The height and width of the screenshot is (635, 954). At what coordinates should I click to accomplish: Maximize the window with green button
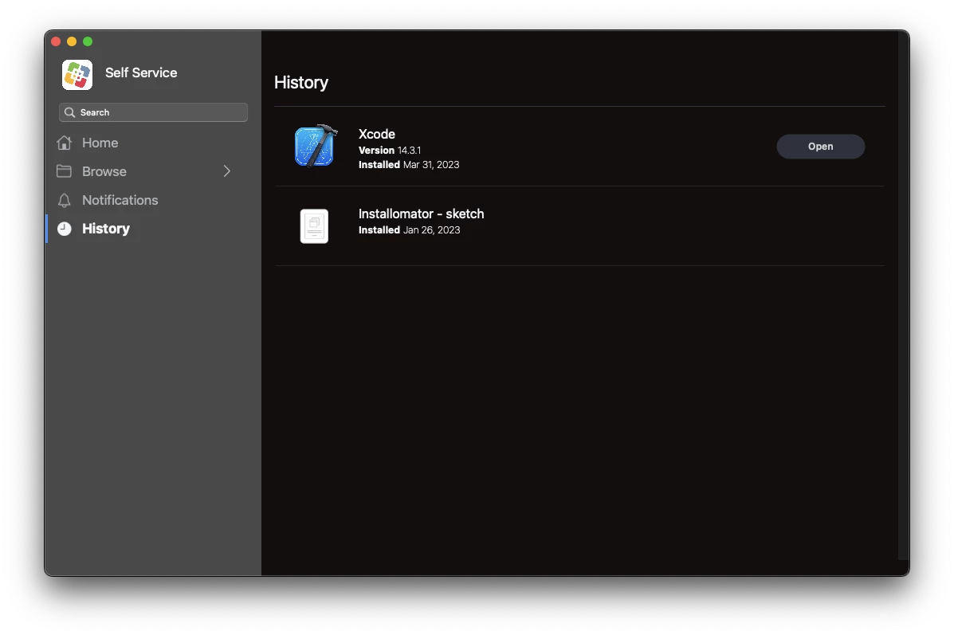pyautogui.click(x=88, y=41)
